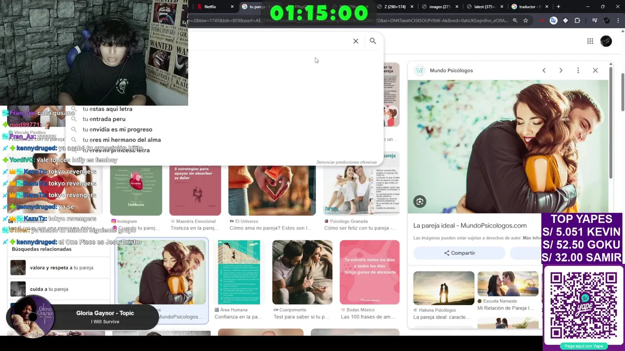Image resolution: width=625 pixels, height=351 pixels.
Task: Open the Chrome profile avatar in toolbar
Action: point(606,20)
